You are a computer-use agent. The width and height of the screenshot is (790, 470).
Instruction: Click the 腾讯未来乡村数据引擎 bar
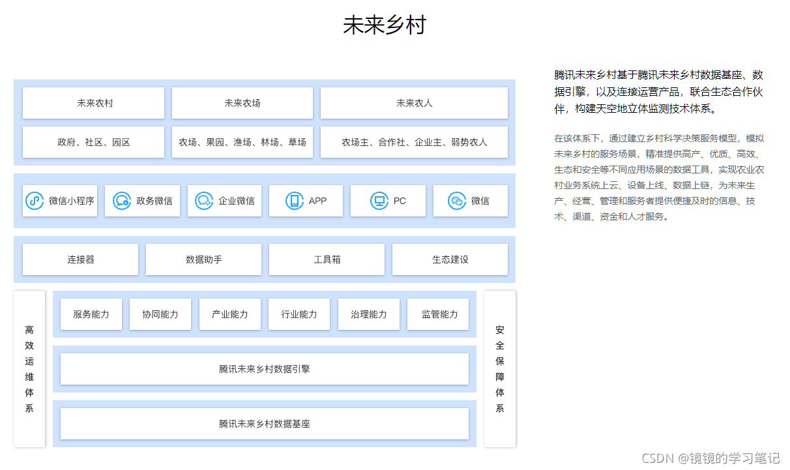265,369
